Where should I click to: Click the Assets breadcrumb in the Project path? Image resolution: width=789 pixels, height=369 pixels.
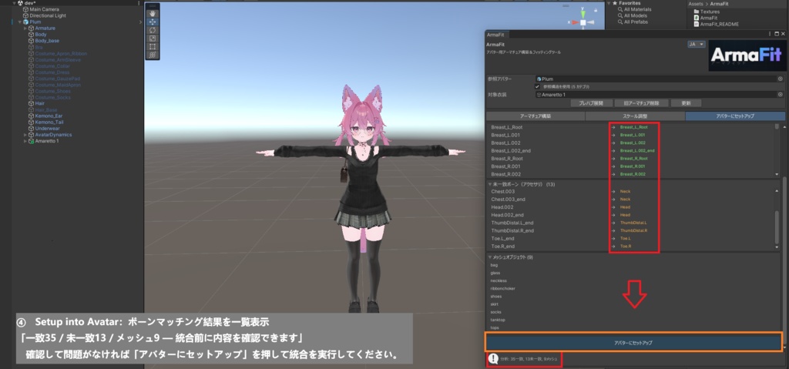[696, 4]
